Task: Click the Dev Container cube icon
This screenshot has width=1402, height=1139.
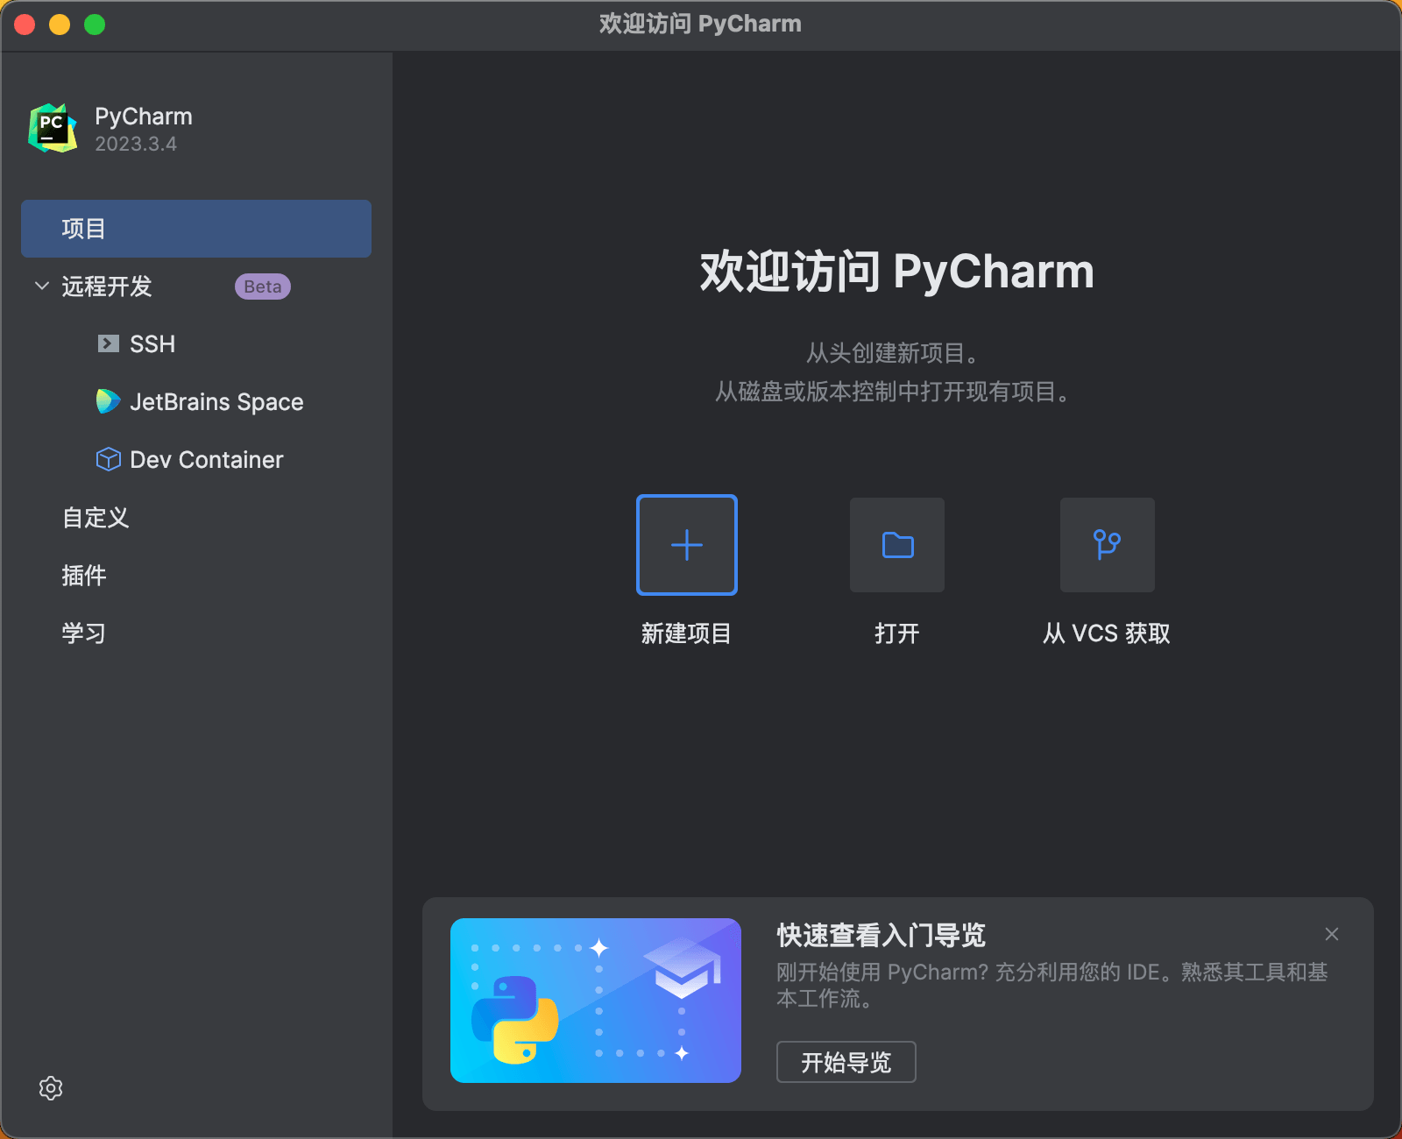Action: pos(109,459)
